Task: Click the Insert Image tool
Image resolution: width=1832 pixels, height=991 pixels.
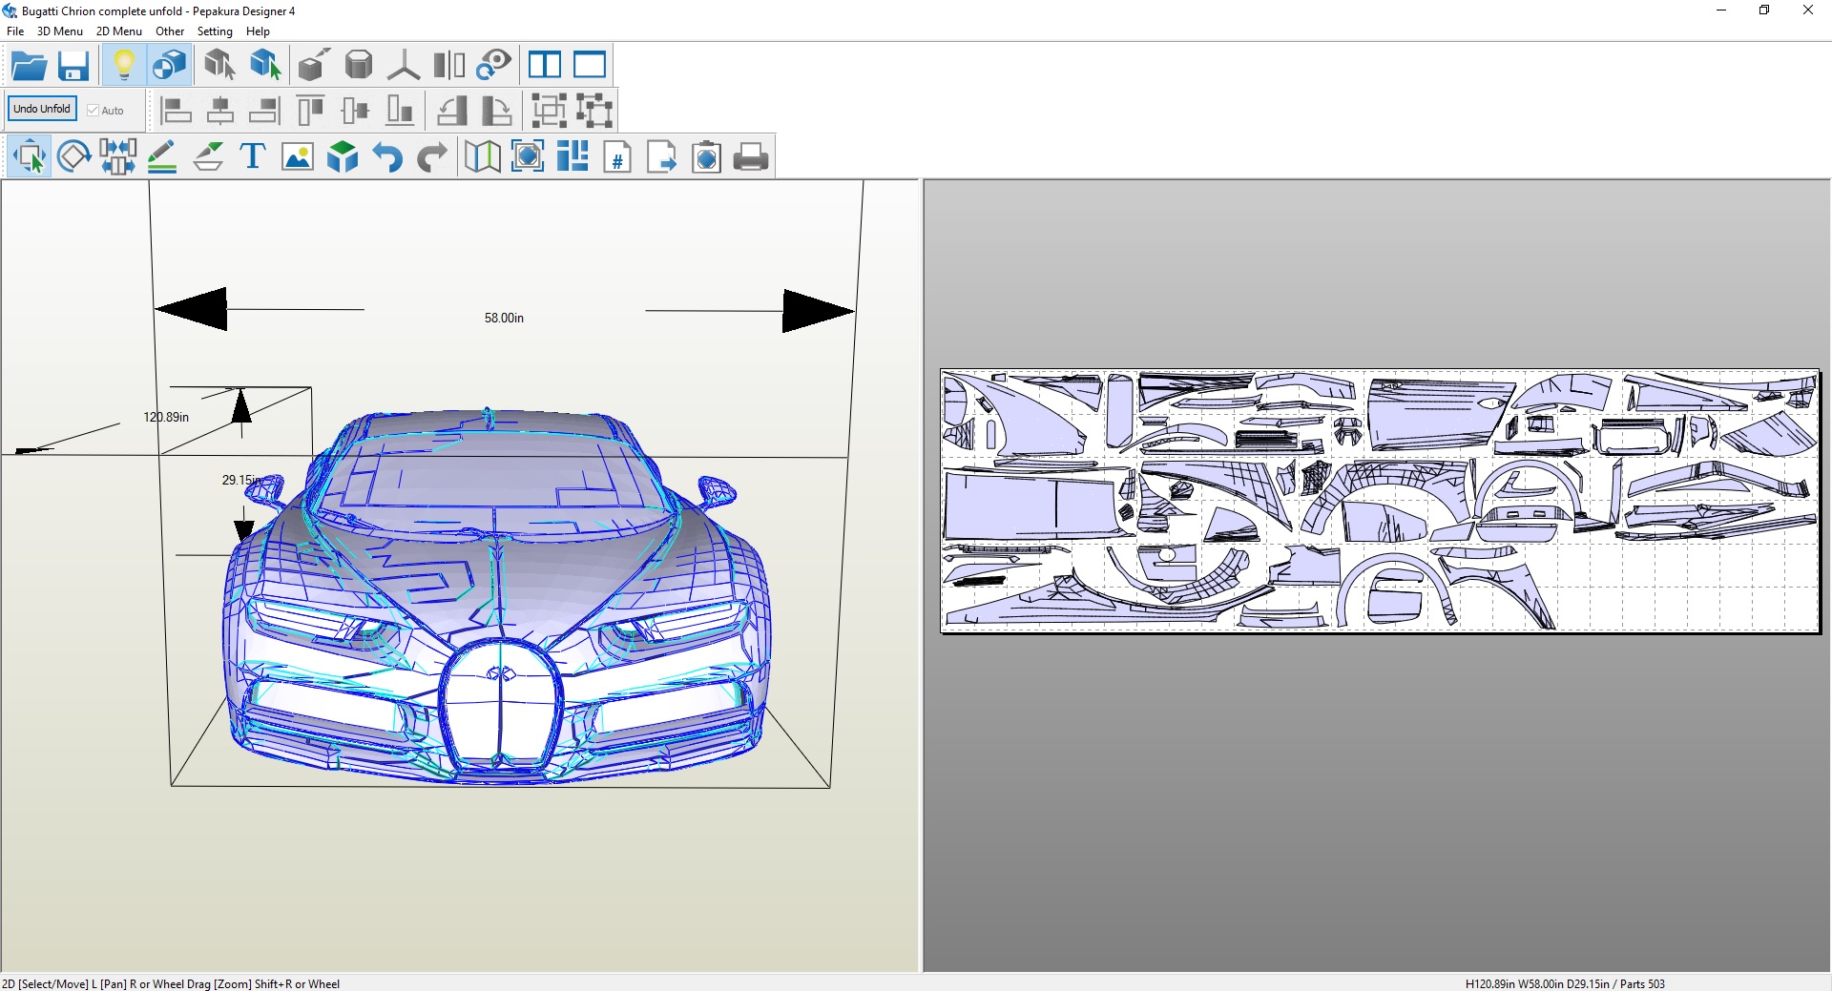Action: 298,156
